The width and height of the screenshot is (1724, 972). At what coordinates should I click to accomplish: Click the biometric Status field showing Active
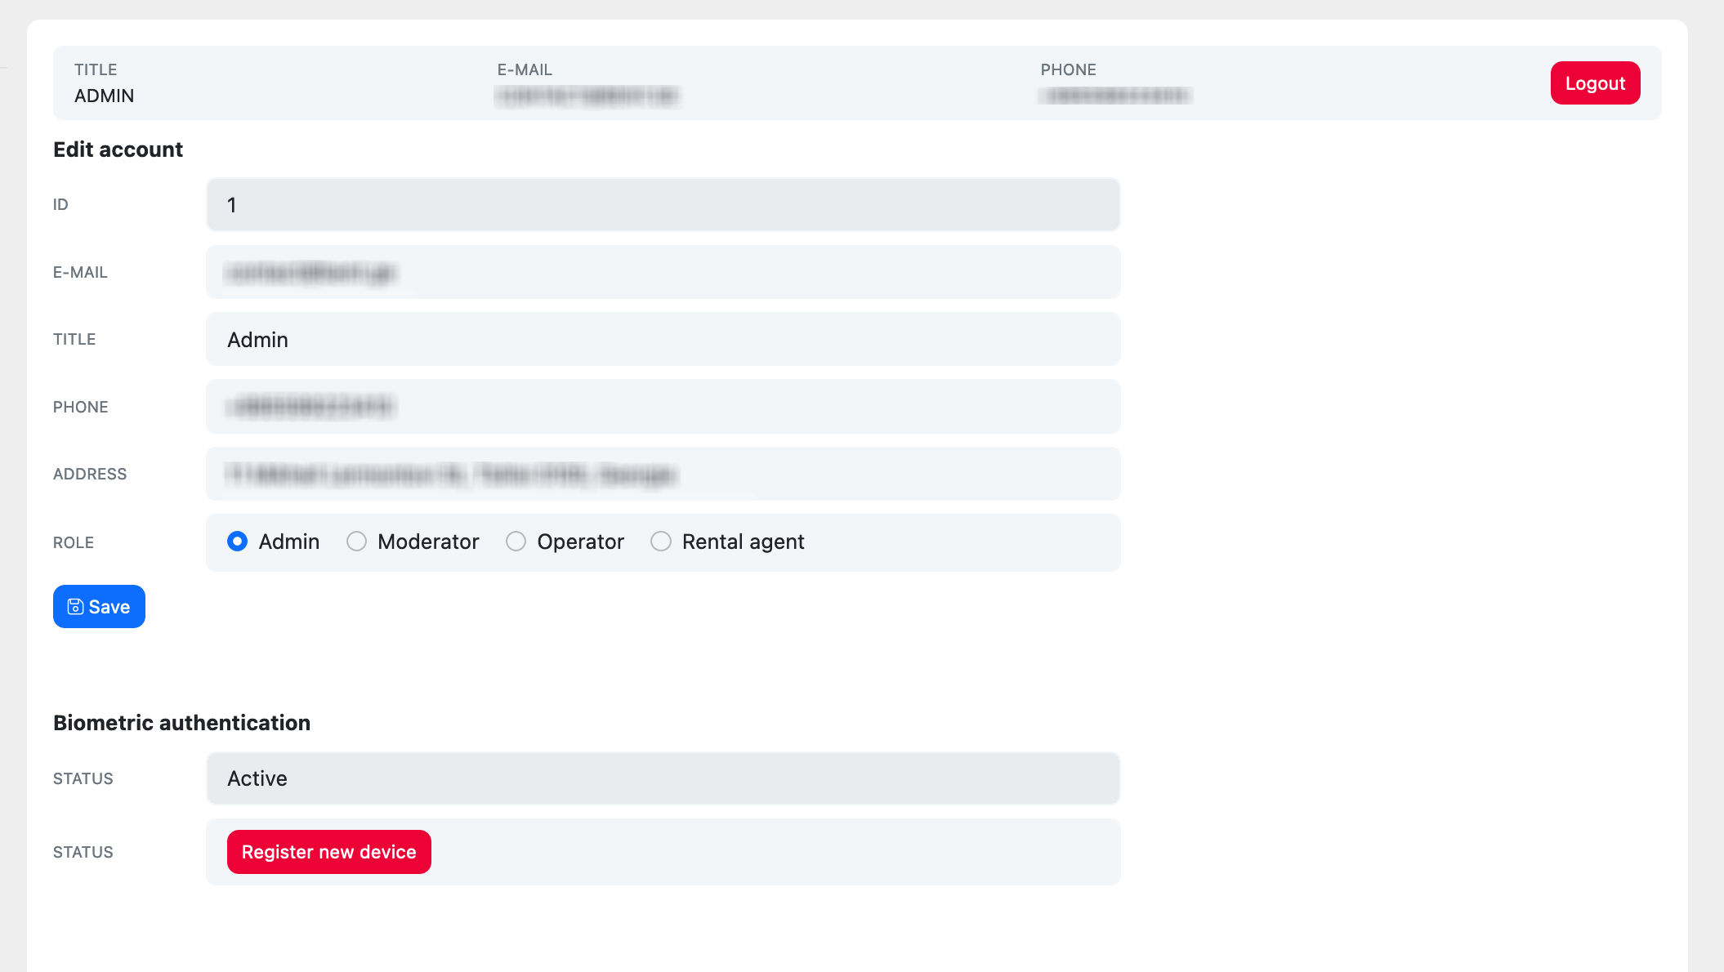coord(662,778)
